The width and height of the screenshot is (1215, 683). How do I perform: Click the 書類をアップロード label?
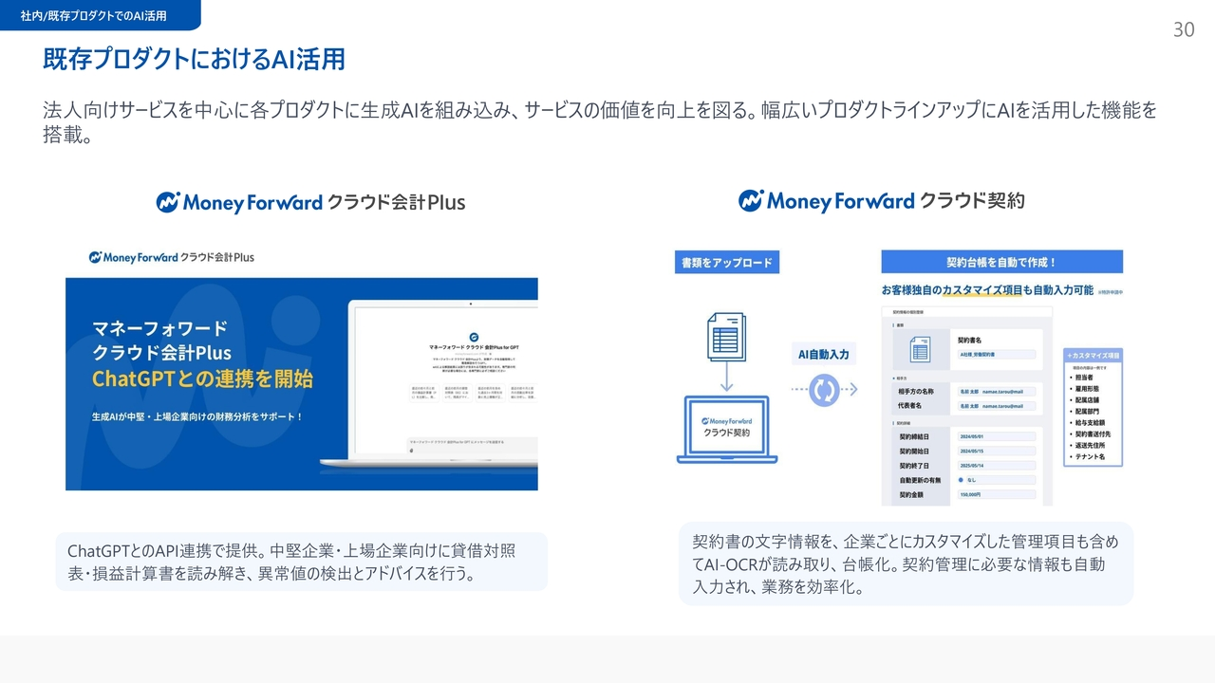[727, 263]
